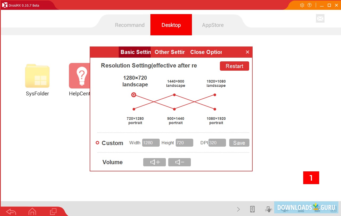Screen dimensions: 341x216
Task: Open the mail envelope icon
Action: pos(320,18)
